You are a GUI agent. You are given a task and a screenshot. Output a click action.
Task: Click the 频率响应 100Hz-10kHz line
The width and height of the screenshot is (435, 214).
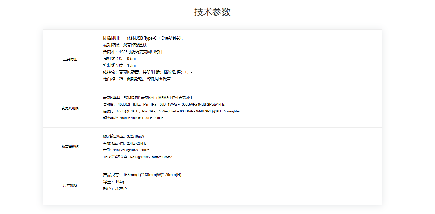[x=133, y=118]
